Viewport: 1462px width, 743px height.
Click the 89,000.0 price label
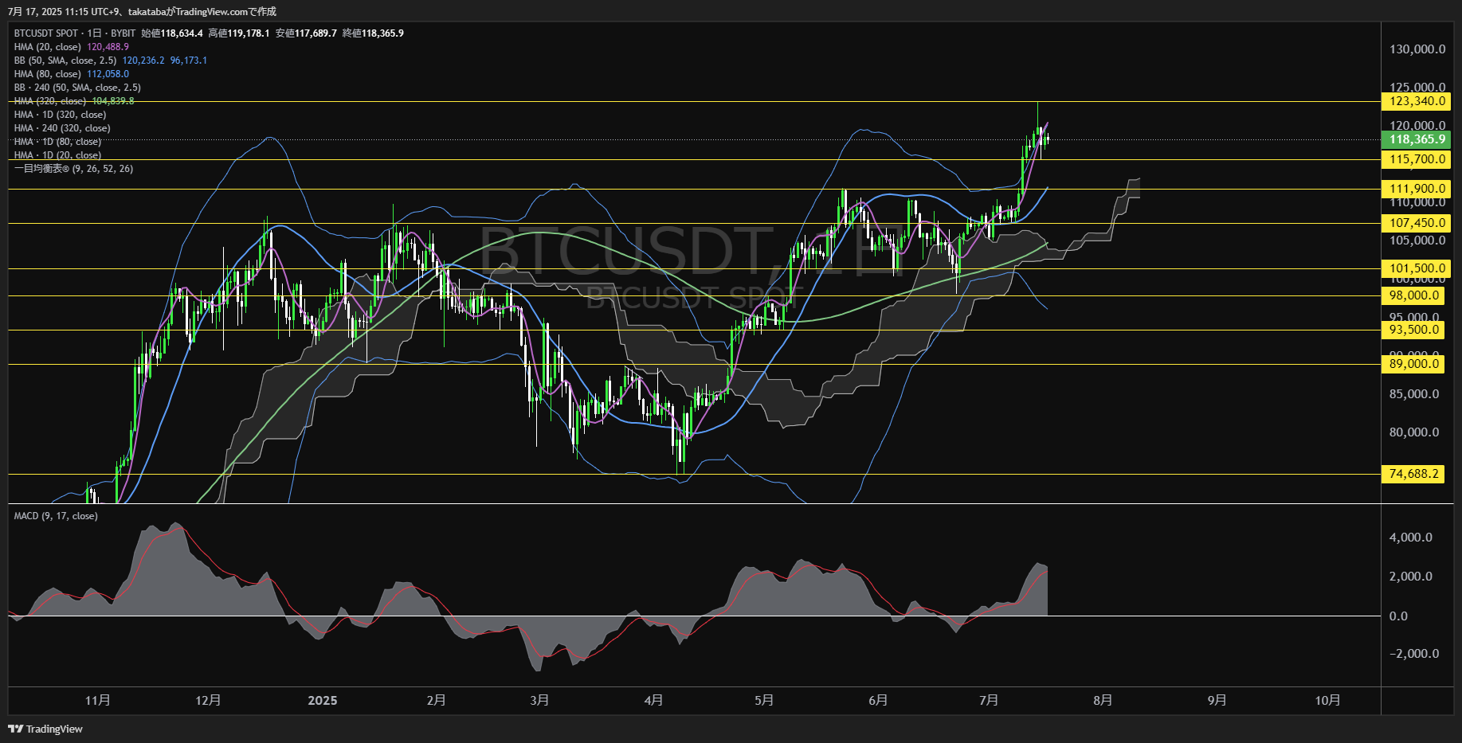(x=1413, y=364)
